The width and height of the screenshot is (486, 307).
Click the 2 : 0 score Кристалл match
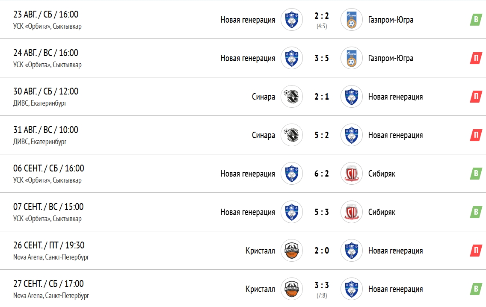point(322,251)
